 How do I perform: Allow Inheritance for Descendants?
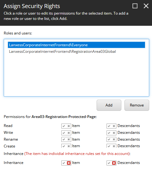[109, 163]
